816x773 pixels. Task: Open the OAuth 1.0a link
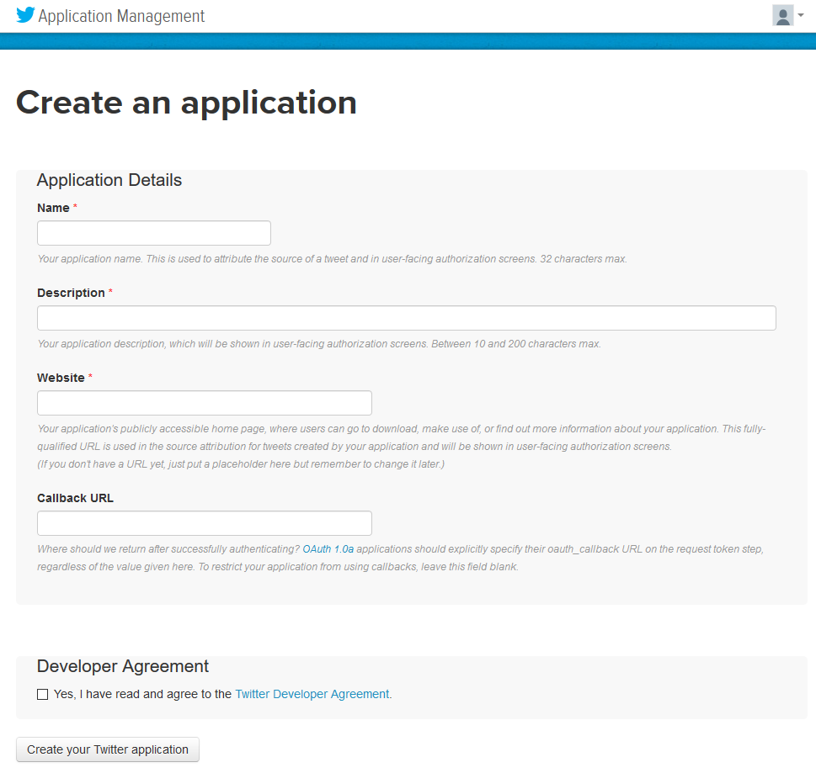tap(328, 549)
